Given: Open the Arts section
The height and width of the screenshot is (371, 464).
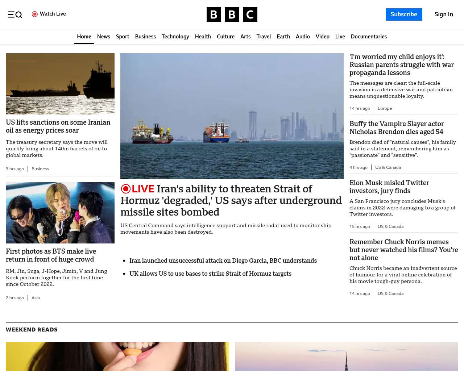Looking at the screenshot, I should click(x=245, y=37).
